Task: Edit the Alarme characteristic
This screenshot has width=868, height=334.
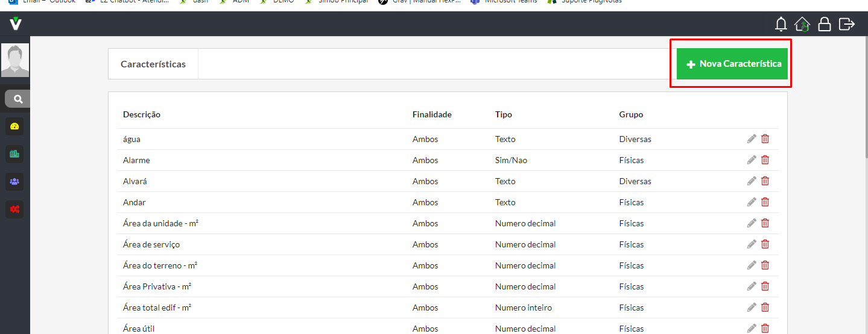Action: tap(752, 160)
